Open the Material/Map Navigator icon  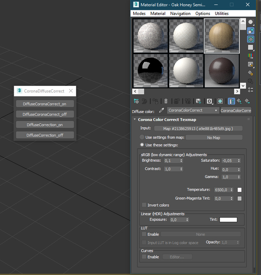[251, 90]
